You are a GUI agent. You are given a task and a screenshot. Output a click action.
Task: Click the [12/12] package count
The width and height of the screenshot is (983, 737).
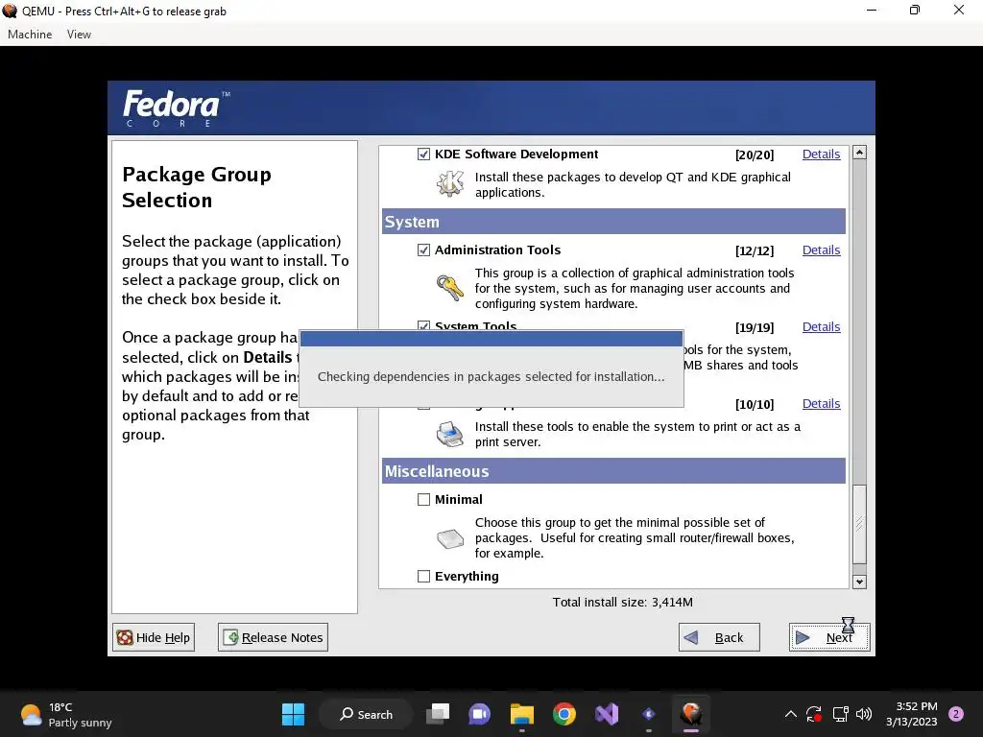(x=755, y=250)
